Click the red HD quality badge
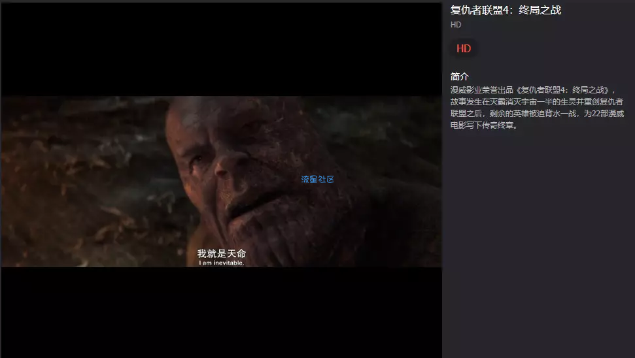 click(x=463, y=49)
